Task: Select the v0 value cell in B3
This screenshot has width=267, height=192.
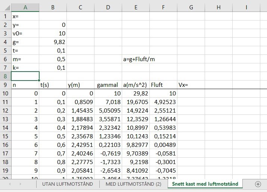Action: [53, 34]
